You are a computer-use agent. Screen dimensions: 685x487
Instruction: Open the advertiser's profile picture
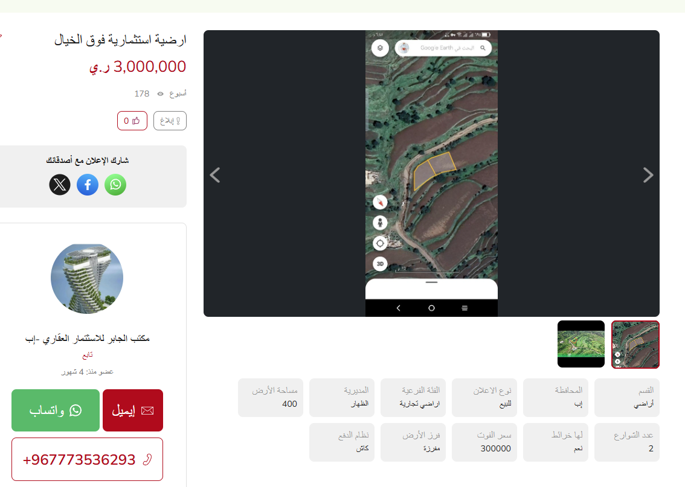pos(87,278)
